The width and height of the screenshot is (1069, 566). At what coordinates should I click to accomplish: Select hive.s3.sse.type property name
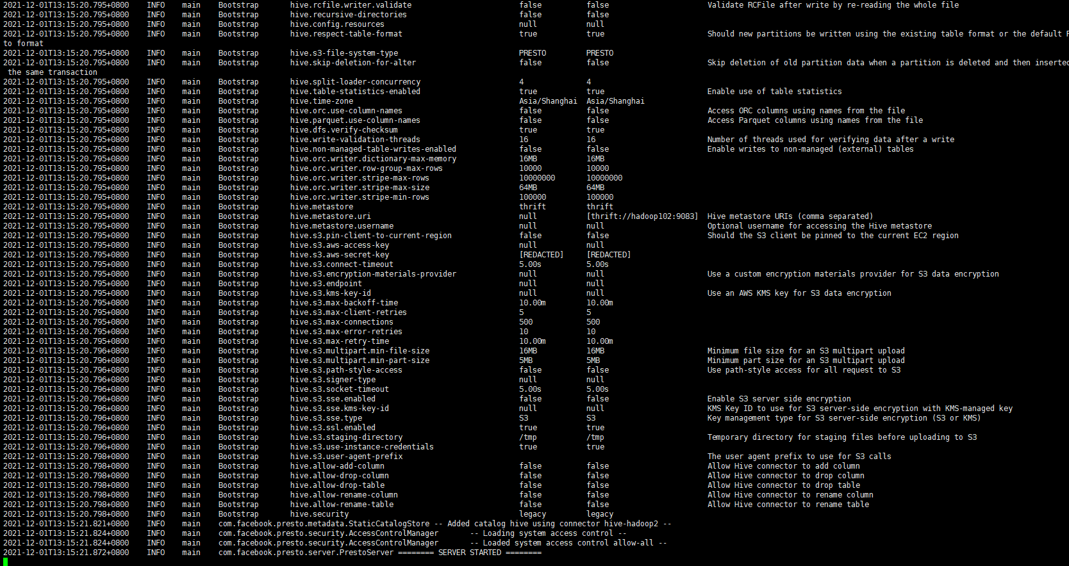pyautogui.click(x=326, y=418)
